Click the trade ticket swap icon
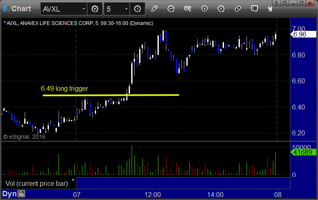318x200 pixels. point(237,9)
